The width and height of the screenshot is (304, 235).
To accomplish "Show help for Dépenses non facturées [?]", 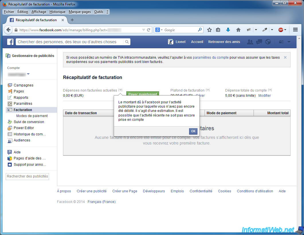I will pos(120,90).
